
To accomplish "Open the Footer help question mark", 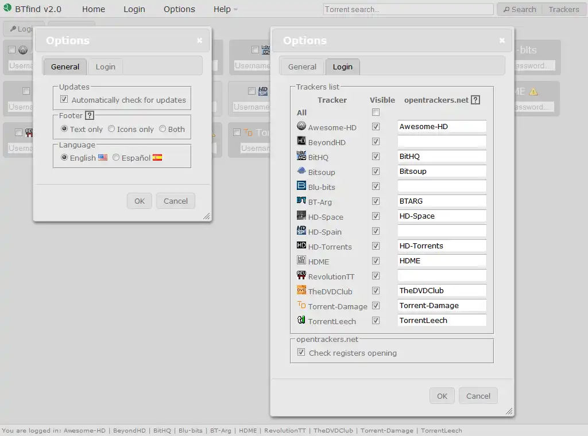I will pyautogui.click(x=89, y=115).
